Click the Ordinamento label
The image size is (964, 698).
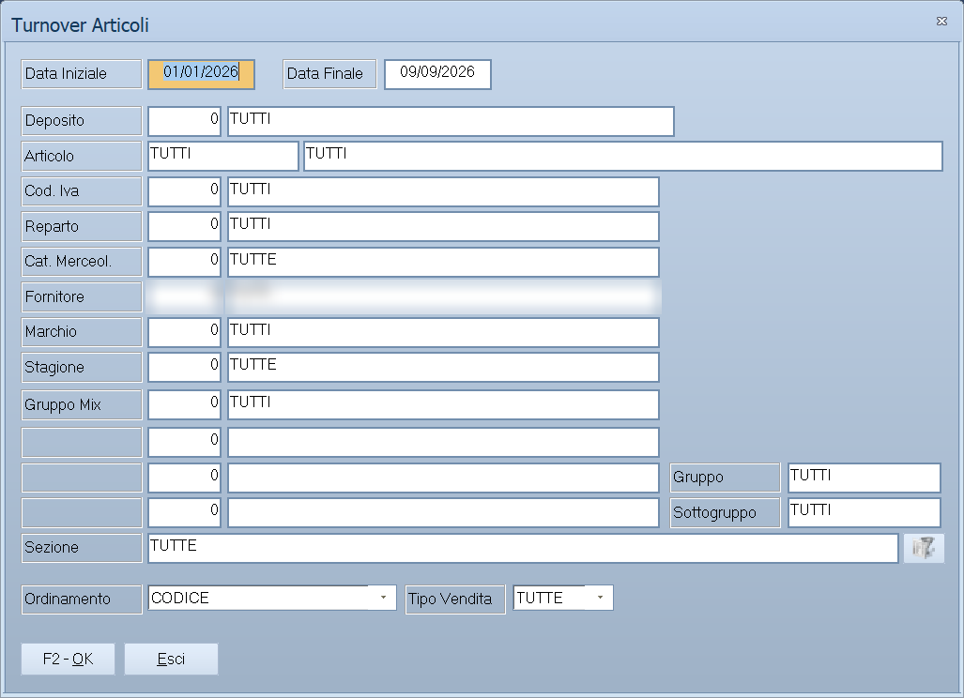[81, 599]
